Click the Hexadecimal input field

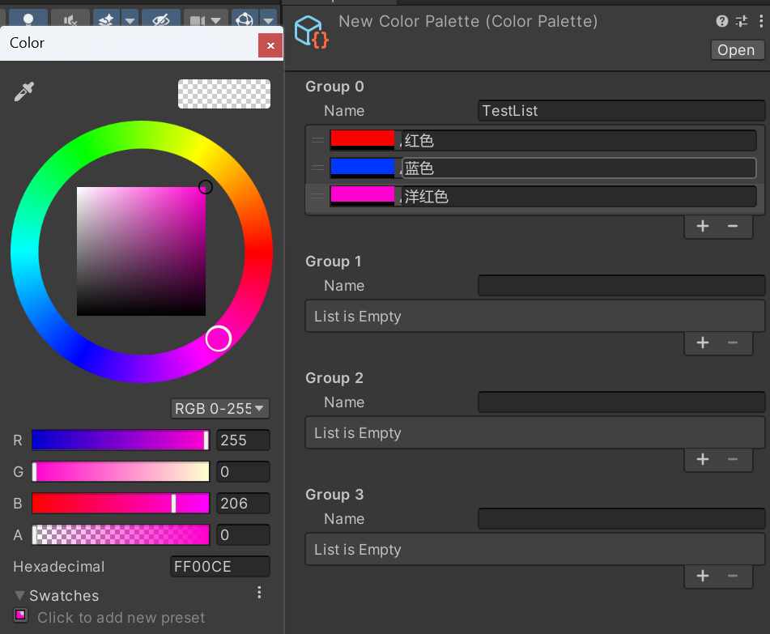pos(220,567)
